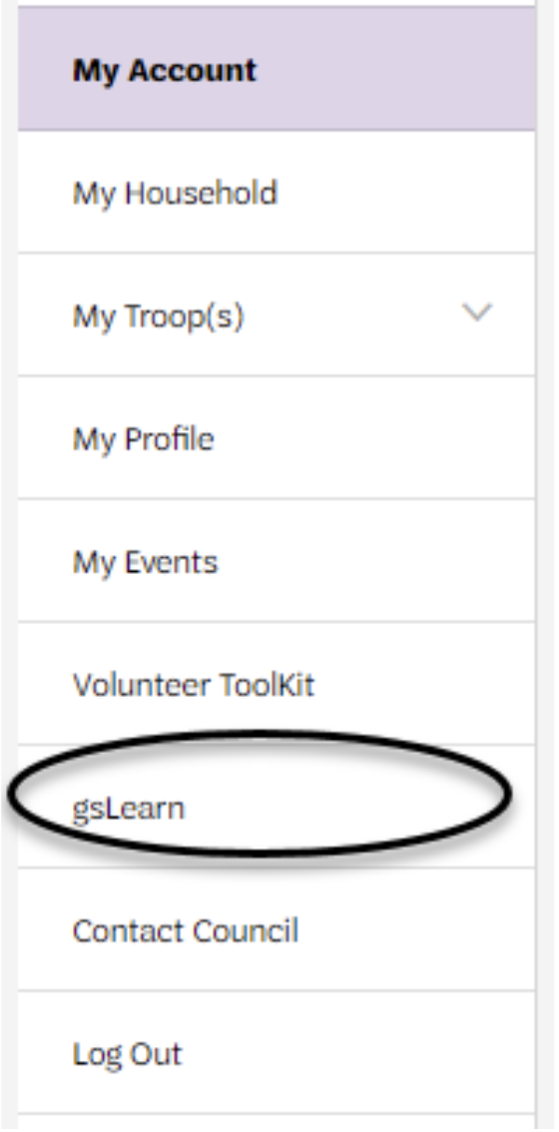Viewport: 559px width, 1132px height.
Task: Start gsLearn training from the sidebar
Action: click(277, 808)
